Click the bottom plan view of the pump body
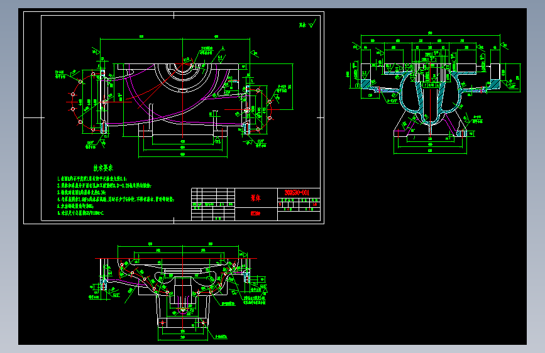The width and height of the screenshot is (545, 353). tap(179, 292)
